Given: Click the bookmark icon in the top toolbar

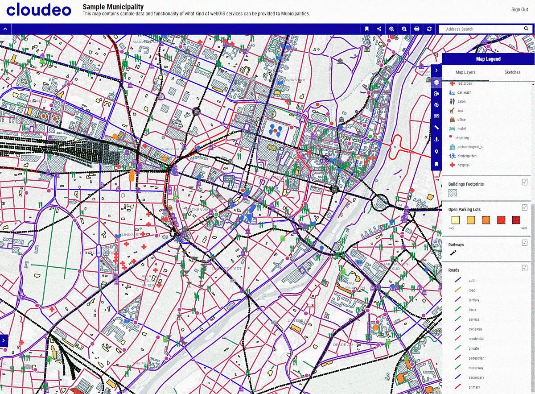Looking at the screenshot, I should coord(367,29).
